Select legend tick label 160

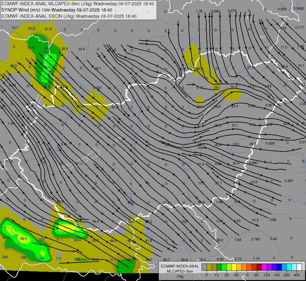[277, 275]
